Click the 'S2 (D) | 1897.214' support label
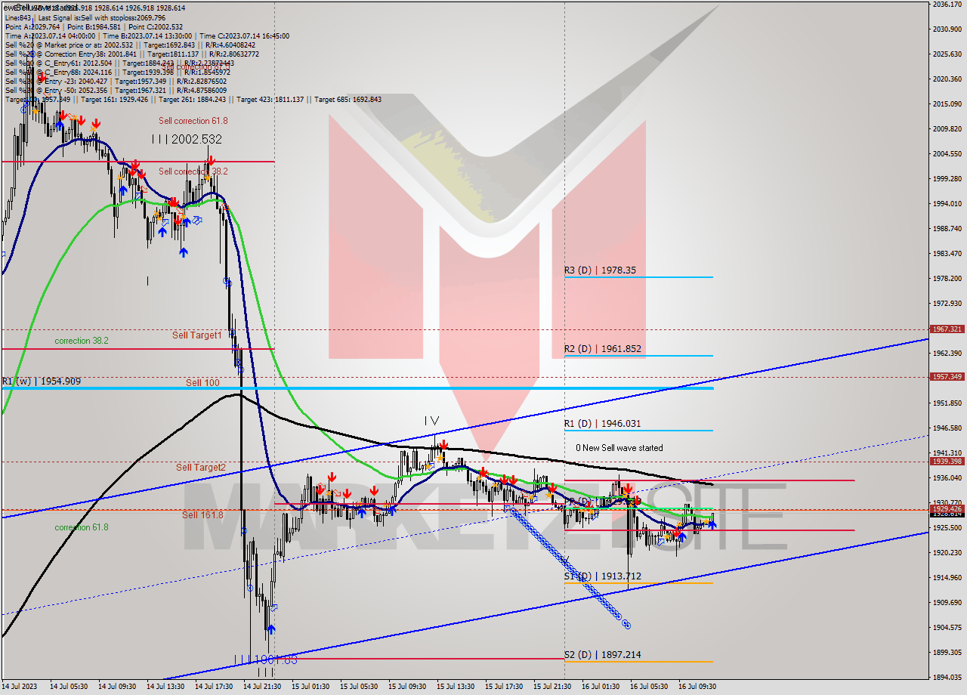 point(603,655)
